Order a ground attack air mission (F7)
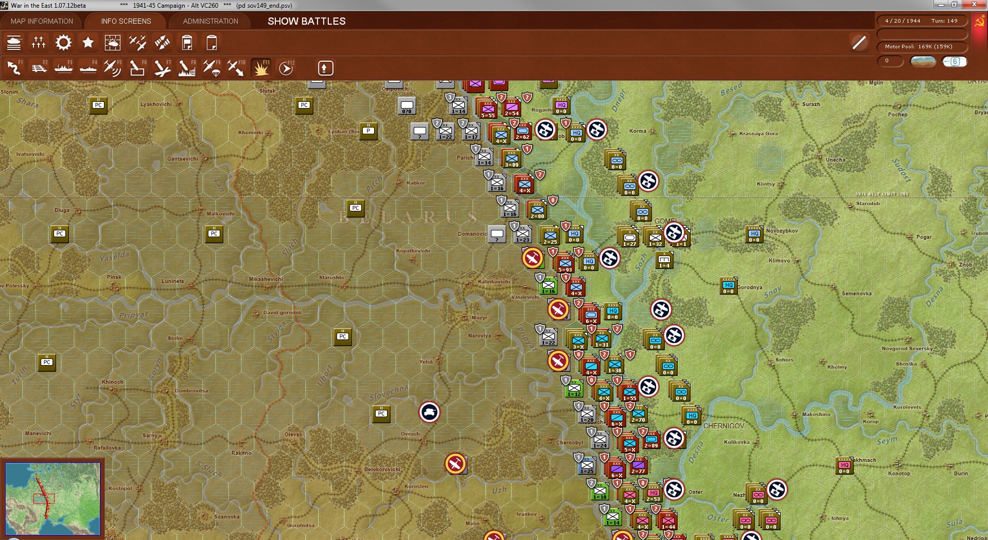988x540 pixels. click(163, 67)
